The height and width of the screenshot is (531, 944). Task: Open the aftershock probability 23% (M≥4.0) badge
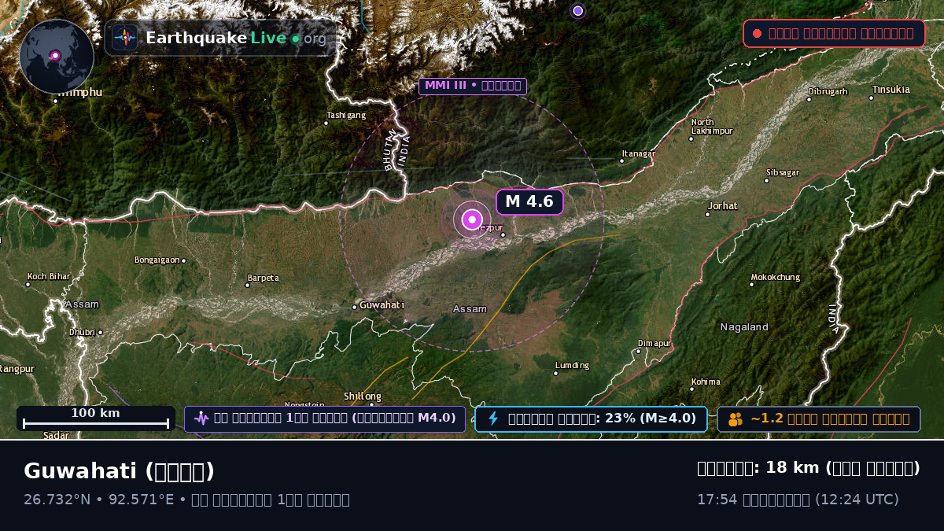coord(591,419)
